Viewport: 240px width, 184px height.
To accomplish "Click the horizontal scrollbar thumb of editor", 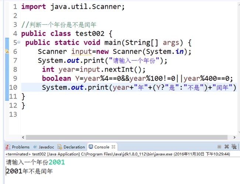I will coord(127,137).
